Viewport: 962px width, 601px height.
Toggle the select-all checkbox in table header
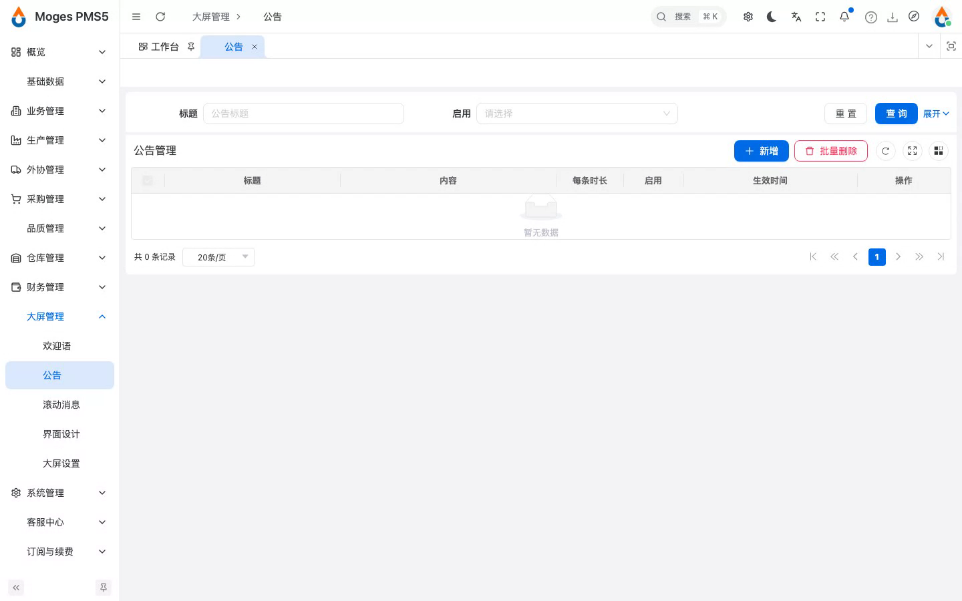point(148,180)
